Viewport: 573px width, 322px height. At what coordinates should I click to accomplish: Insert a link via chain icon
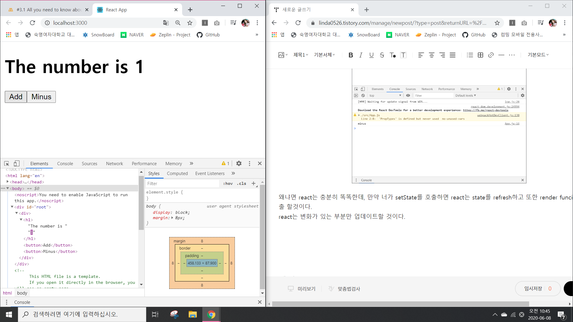pyautogui.click(x=491, y=55)
